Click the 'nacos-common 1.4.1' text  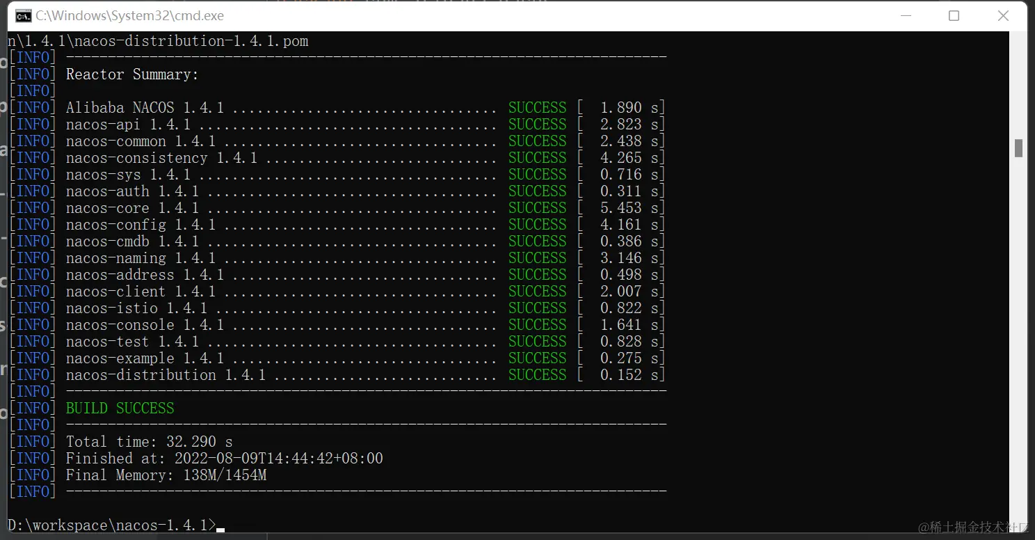[x=141, y=141]
